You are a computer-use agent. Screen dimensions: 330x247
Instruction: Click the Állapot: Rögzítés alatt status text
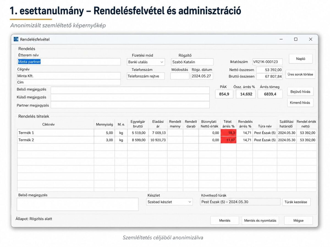pos(34,219)
